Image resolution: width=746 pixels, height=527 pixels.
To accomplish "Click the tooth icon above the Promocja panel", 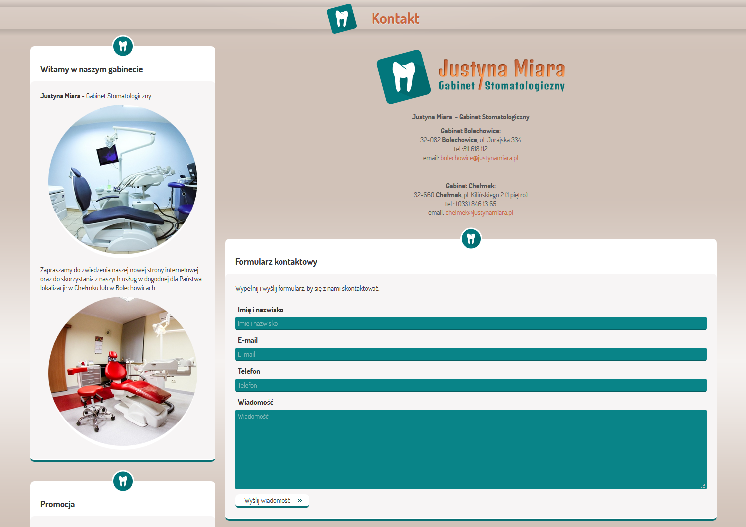I will [123, 481].
